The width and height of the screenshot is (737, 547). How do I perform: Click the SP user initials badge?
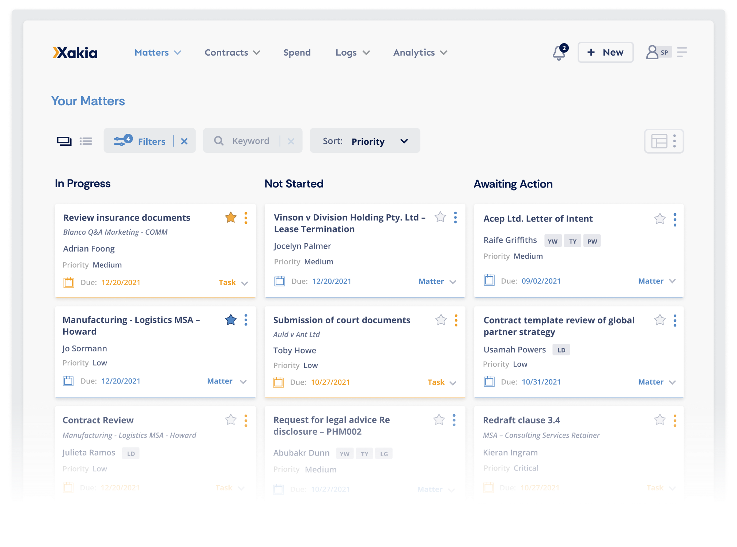[x=664, y=52]
